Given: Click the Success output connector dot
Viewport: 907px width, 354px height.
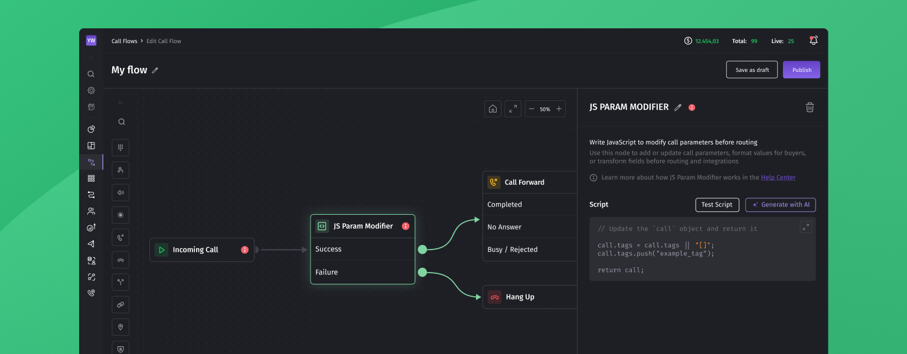Looking at the screenshot, I should [422, 250].
